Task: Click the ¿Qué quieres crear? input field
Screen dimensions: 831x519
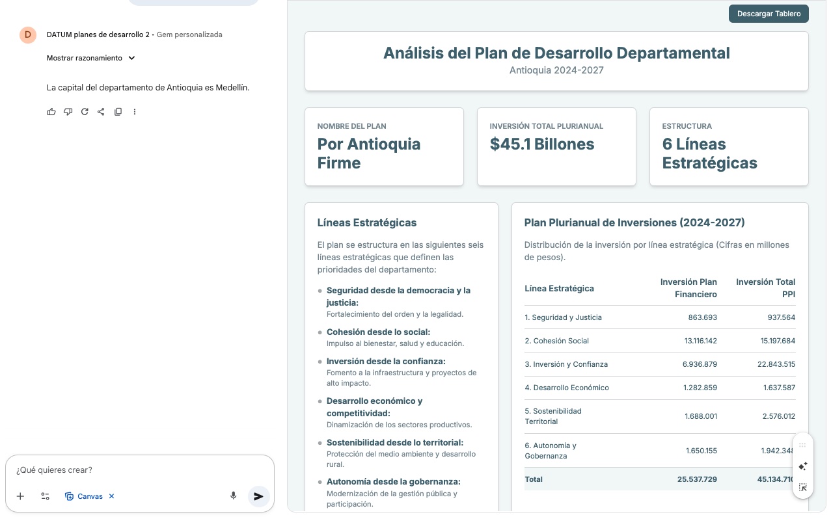Action: (x=130, y=470)
